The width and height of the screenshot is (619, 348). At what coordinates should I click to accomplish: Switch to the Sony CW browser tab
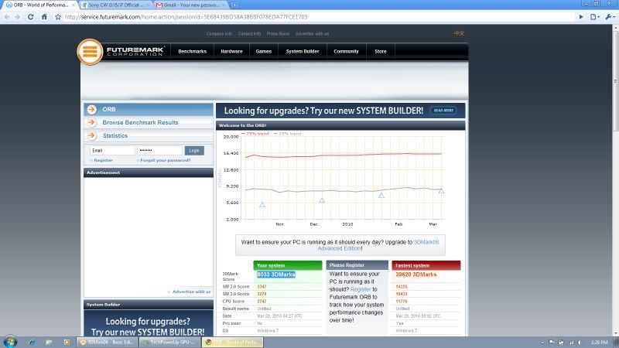click(x=111, y=5)
